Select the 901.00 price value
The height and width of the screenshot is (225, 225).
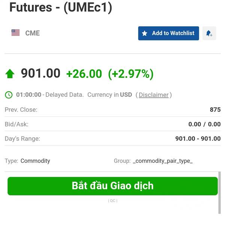pos(40,73)
